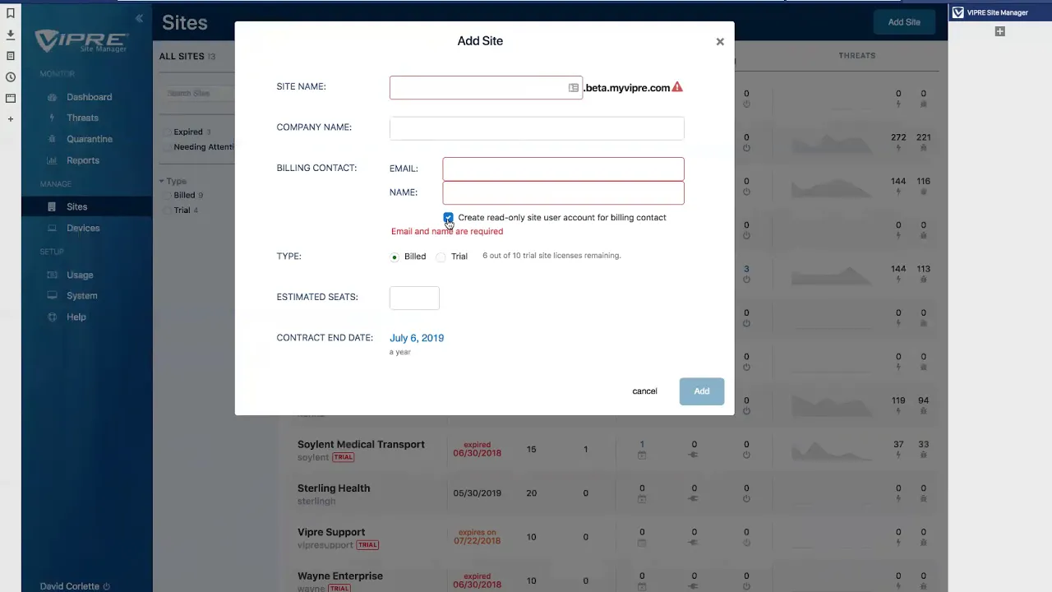Click the cancel link in dialog
Screen dimensions: 1052x592
(x=644, y=391)
